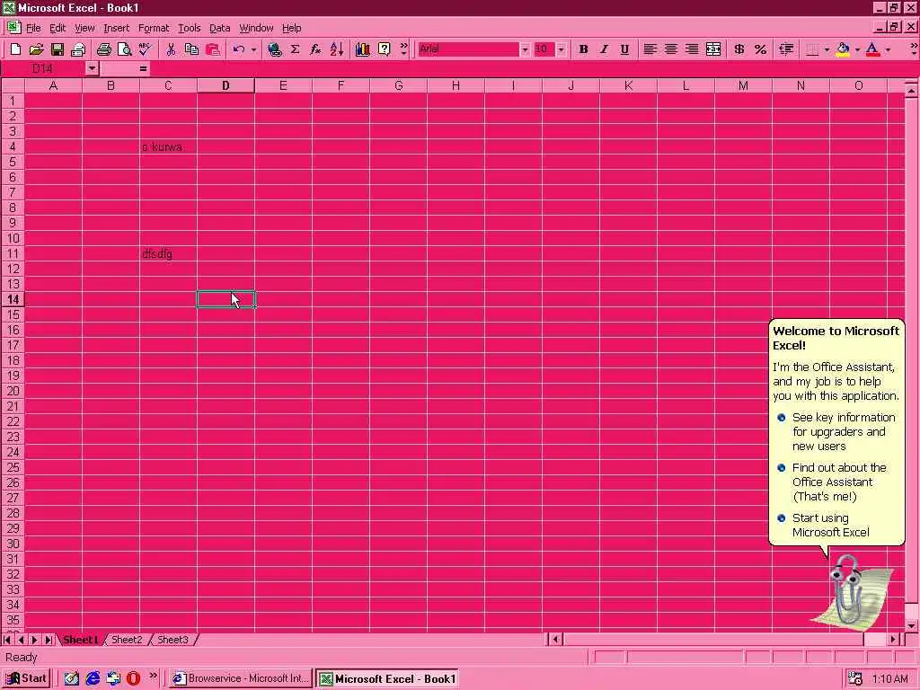
Task: Open the Windows Start button
Action: [x=26, y=678]
